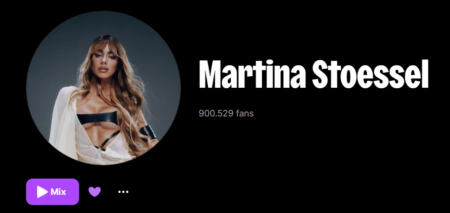
Task: Open the context menu from ellipsis icon
Action: pos(123,192)
